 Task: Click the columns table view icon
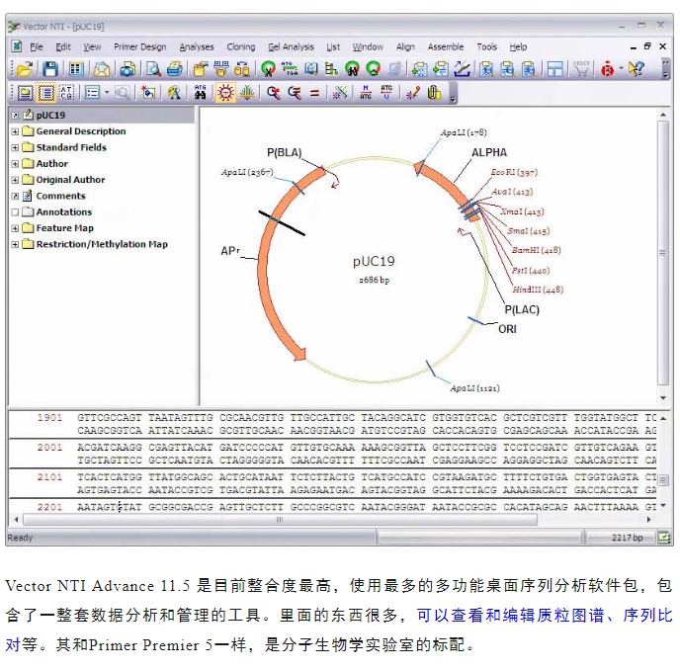(76, 69)
